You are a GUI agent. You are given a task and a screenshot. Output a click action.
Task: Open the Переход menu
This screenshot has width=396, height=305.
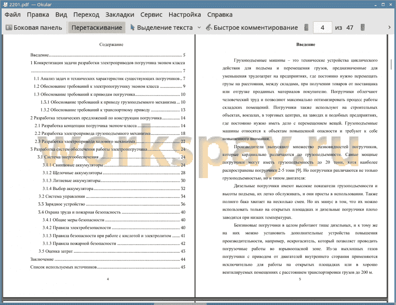86,15
